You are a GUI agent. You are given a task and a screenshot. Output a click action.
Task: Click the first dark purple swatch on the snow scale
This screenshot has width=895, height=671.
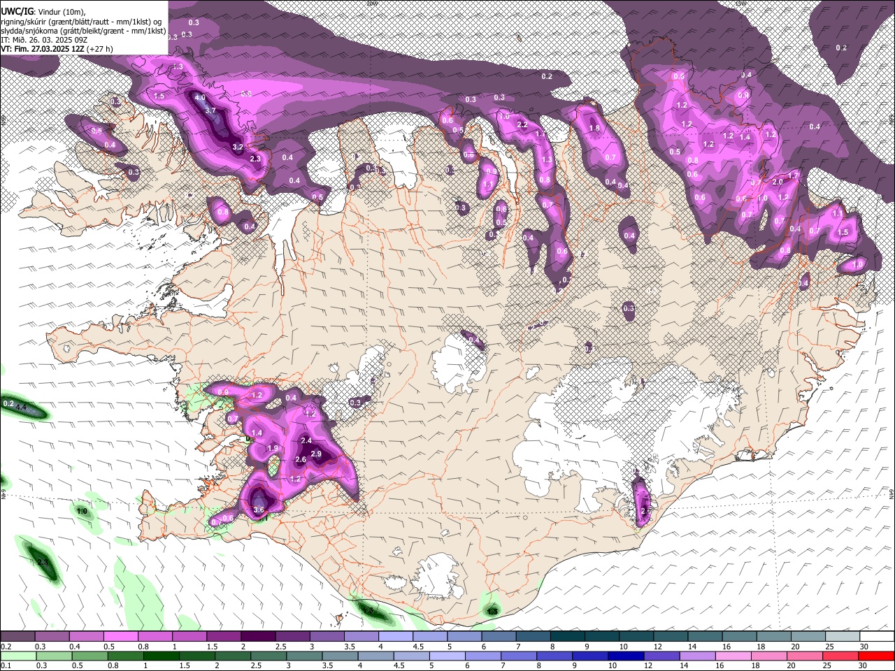click(x=18, y=637)
